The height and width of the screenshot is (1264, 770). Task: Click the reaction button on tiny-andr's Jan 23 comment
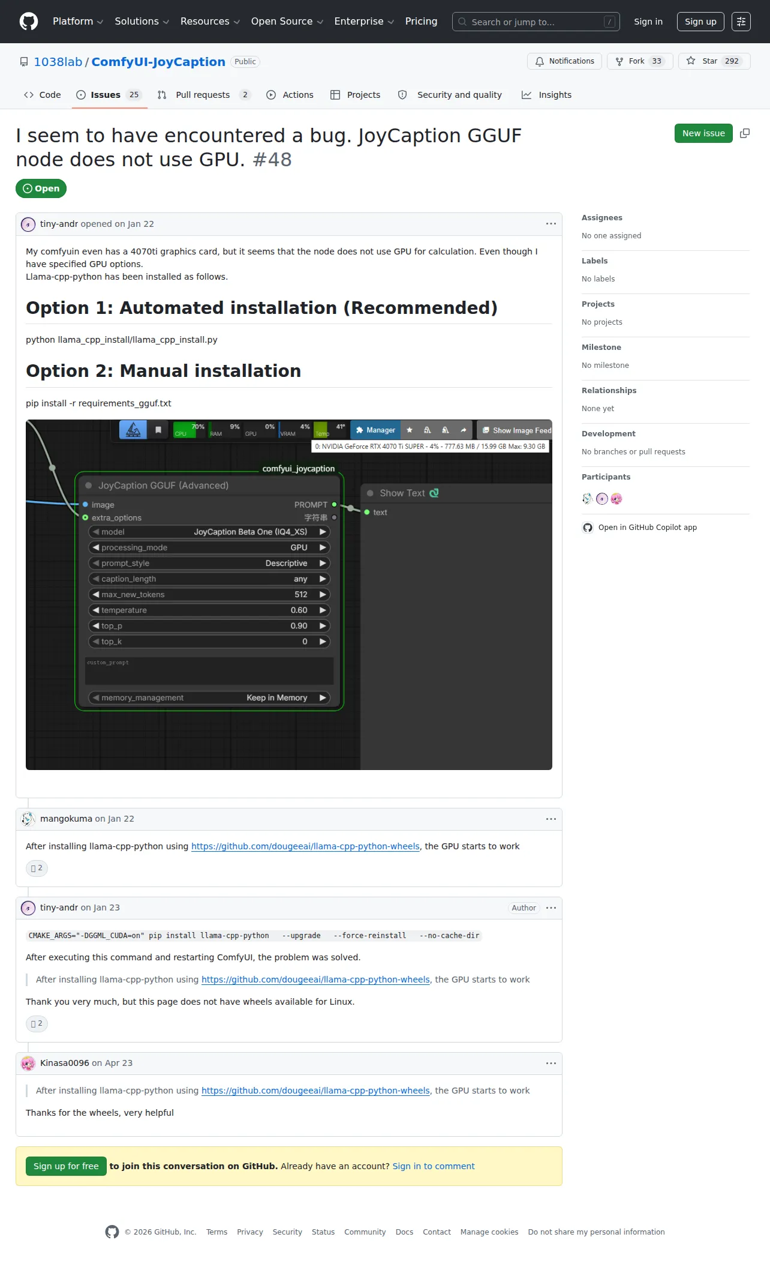37,1023
